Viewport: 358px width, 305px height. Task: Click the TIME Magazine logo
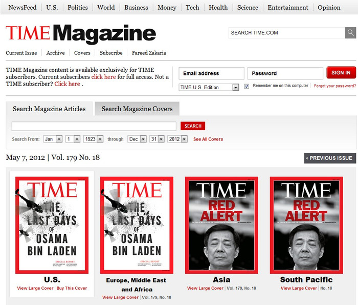click(81, 34)
